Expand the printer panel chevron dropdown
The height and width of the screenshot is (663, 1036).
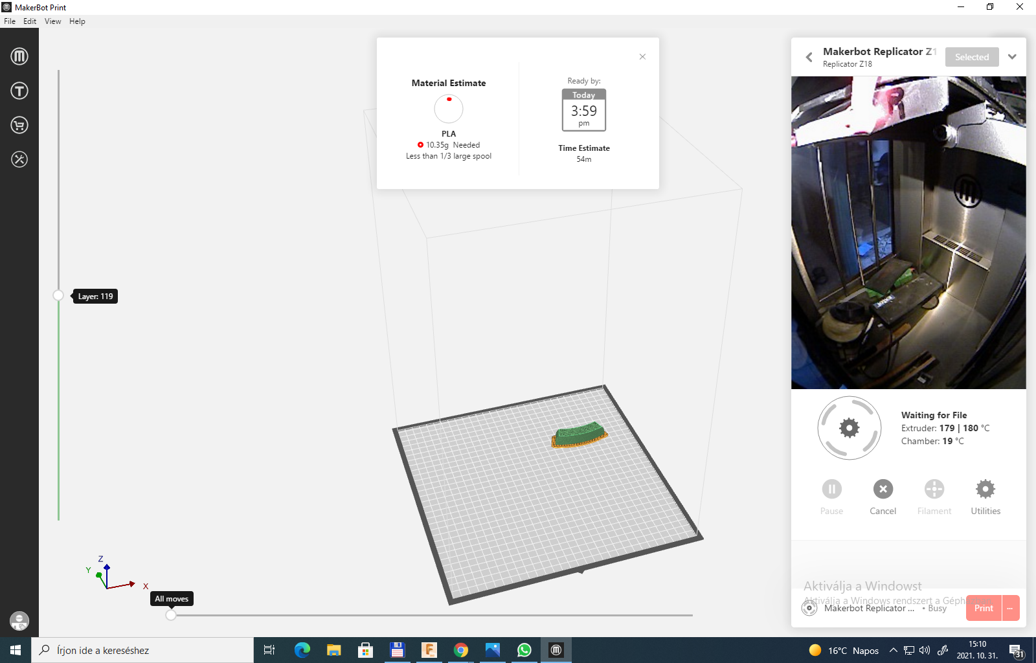coord(1012,57)
